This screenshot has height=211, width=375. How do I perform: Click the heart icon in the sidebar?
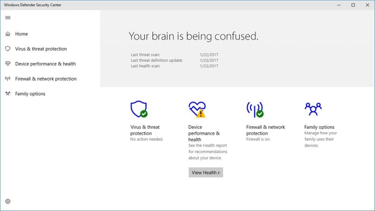8,64
